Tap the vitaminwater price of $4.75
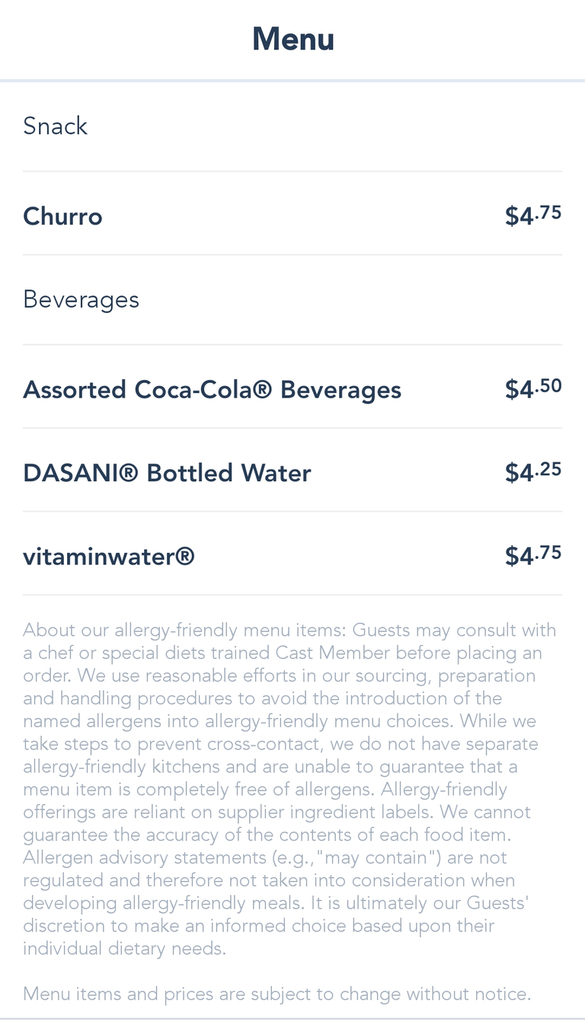 [533, 556]
